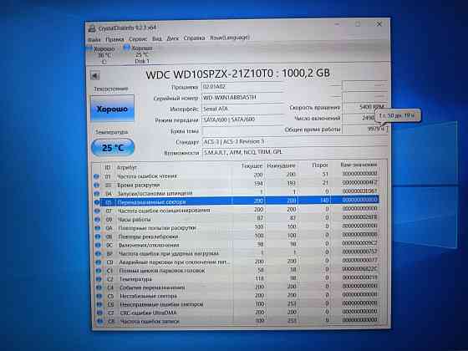Screen dimensions: 468x351
Task: Click the 25 °C temperature button
Action: [x=113, y=147]
